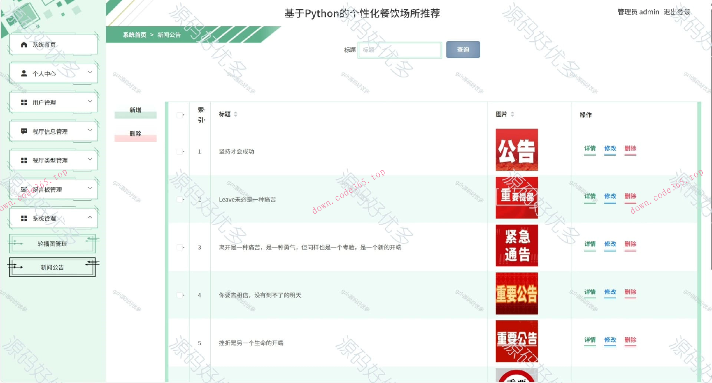Expand the 个人中心 sidebar menu

(89, 73)
